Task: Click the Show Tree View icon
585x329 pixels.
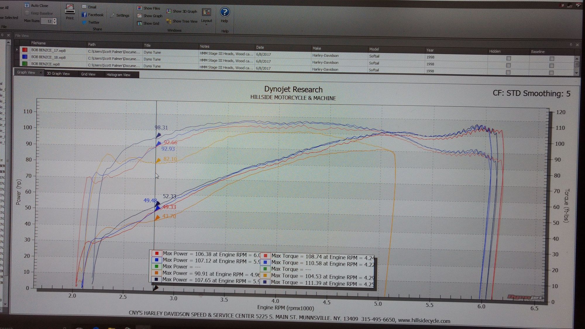Action: 169,21
